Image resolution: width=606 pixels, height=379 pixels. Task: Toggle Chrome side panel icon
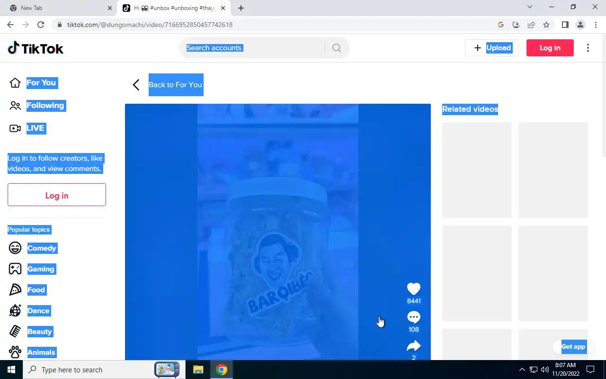(565, 25)
